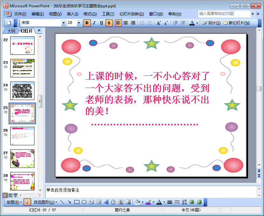Apply fill color paint bucket
This screenshot has height=216, width=264.
tap(137, 202)
